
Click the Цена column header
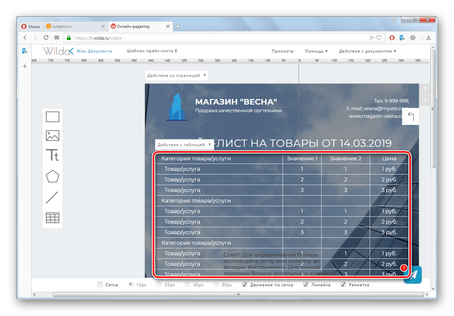click(389, 158)
